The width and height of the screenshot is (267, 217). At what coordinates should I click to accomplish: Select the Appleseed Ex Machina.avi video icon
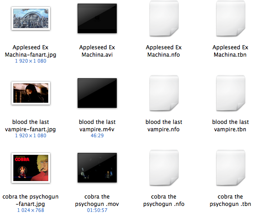pyautogui.click(x=97, y=18)
